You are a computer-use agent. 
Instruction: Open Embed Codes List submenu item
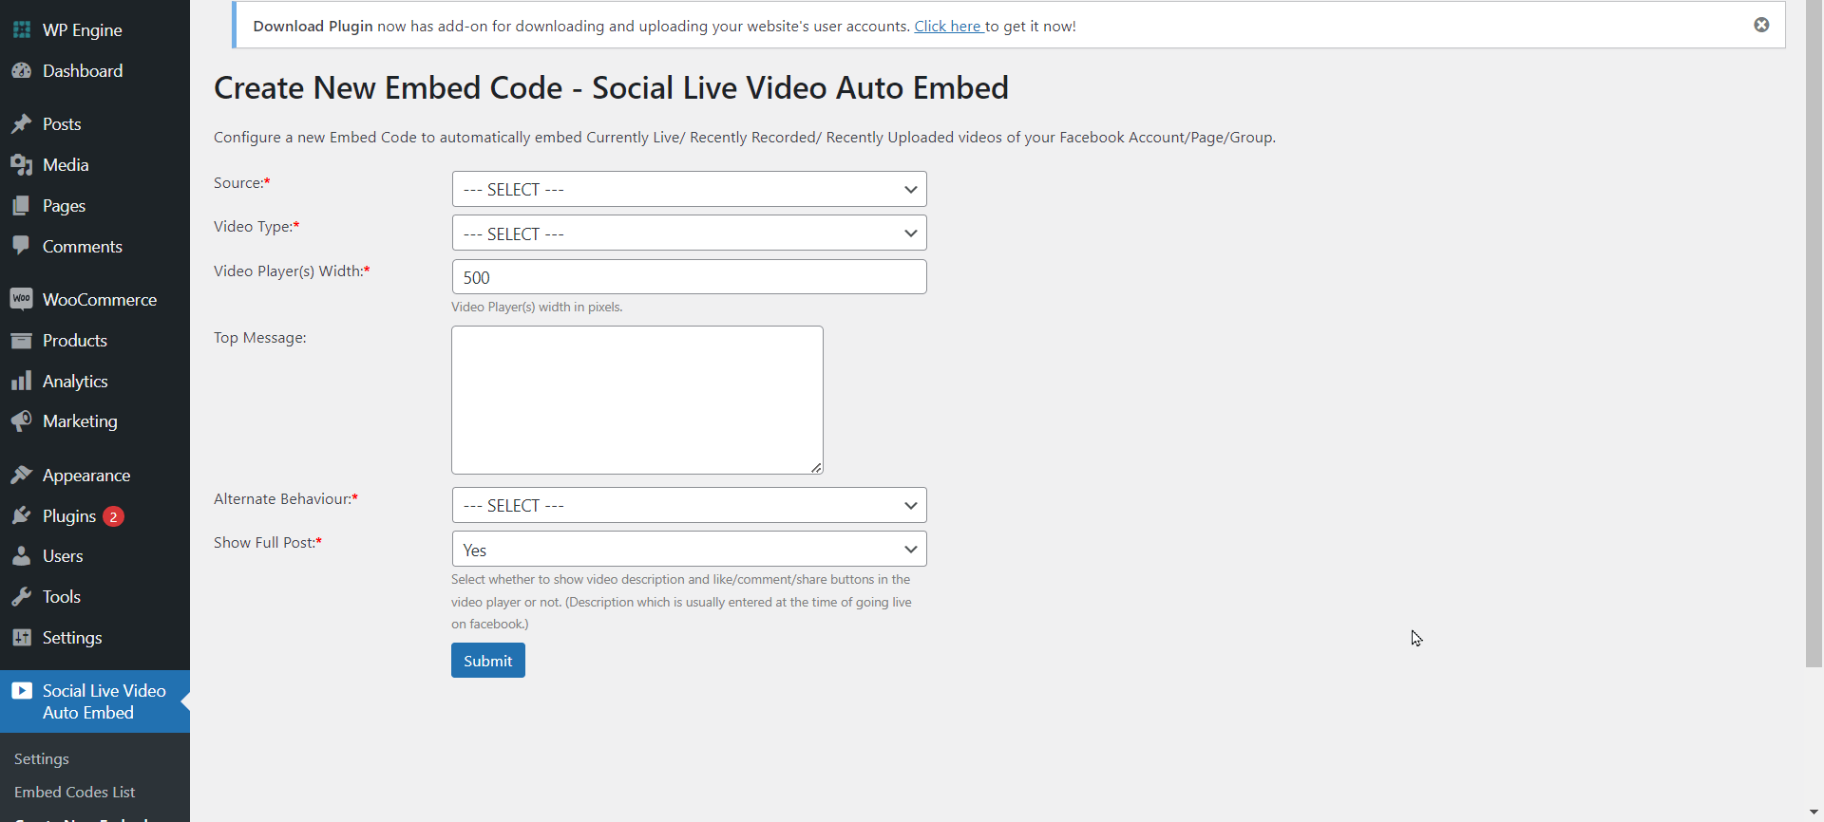[74, 792]
